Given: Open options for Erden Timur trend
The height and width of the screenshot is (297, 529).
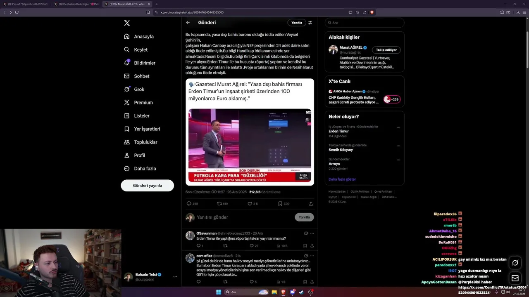Looking at the screenshot, I should pyautogui.click(x=398, y=127).
